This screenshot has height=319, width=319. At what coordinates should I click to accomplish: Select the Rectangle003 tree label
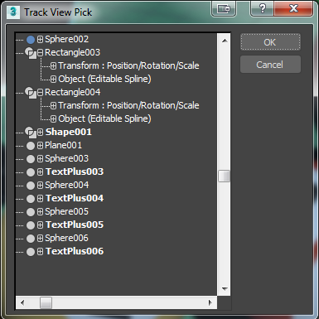pos(72,52)
